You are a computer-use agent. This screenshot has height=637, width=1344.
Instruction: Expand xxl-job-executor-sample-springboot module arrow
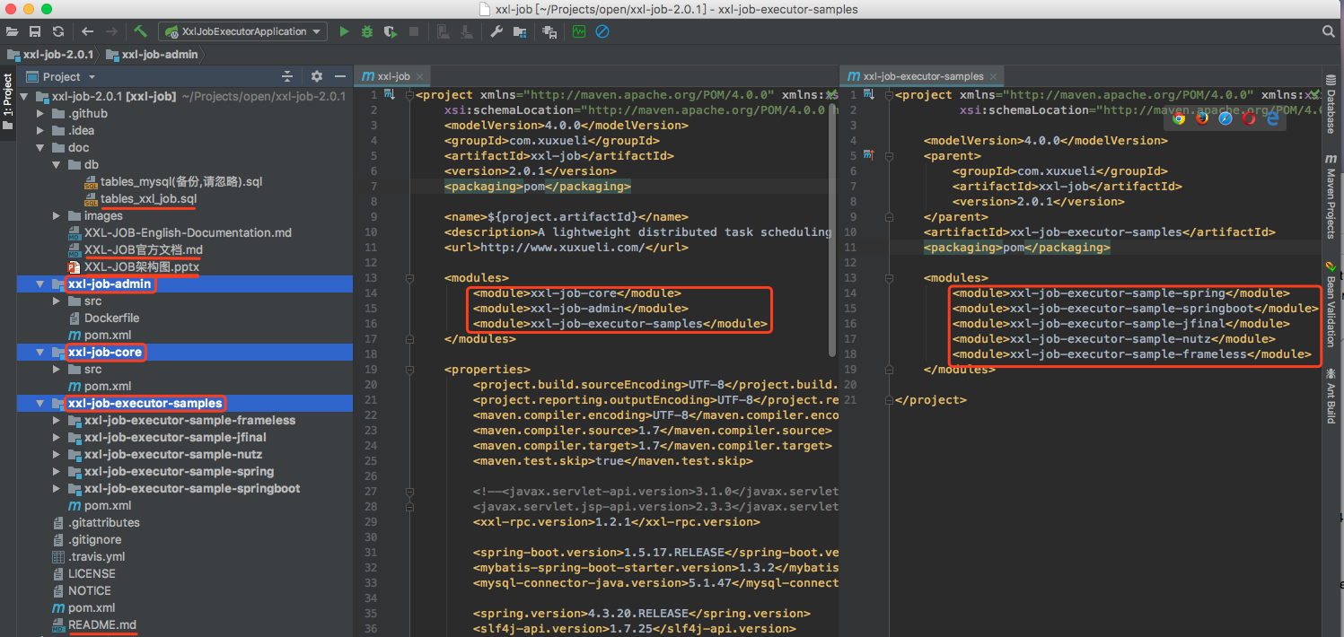point(57,488)
